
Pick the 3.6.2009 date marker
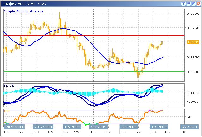click(x=129, y=127)
